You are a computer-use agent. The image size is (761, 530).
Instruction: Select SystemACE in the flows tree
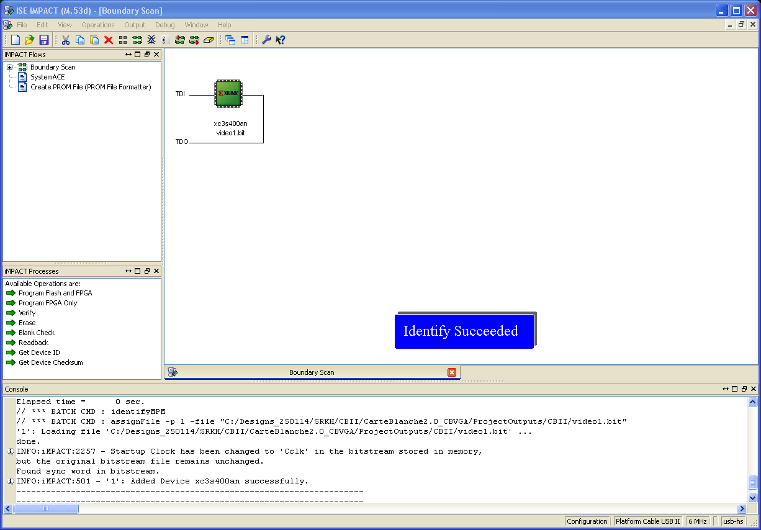(48, 77)
